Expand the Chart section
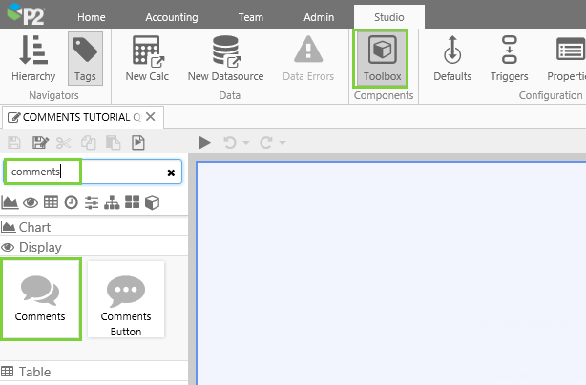Screen dimensions: 586x385 coord(94,227)
